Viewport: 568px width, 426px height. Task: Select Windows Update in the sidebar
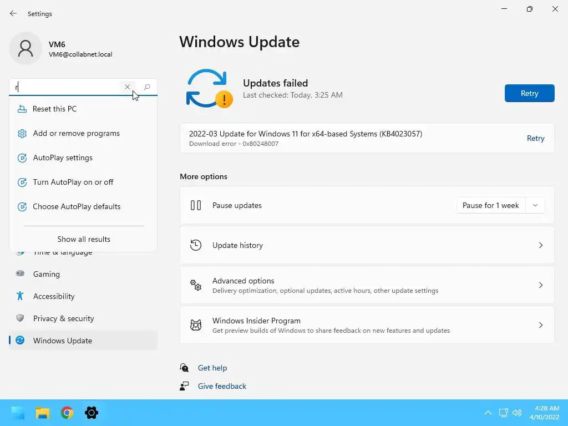point(83,341)
